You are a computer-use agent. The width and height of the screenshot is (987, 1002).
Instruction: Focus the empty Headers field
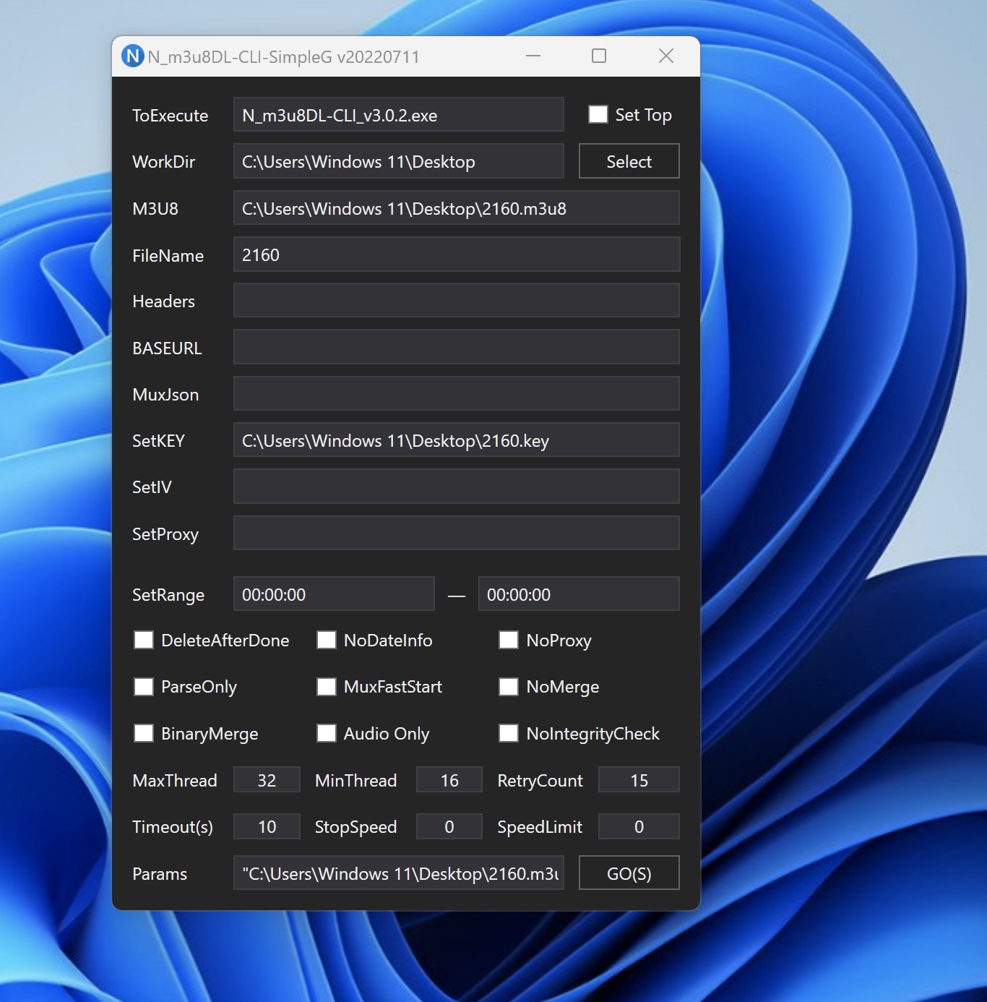457,300
